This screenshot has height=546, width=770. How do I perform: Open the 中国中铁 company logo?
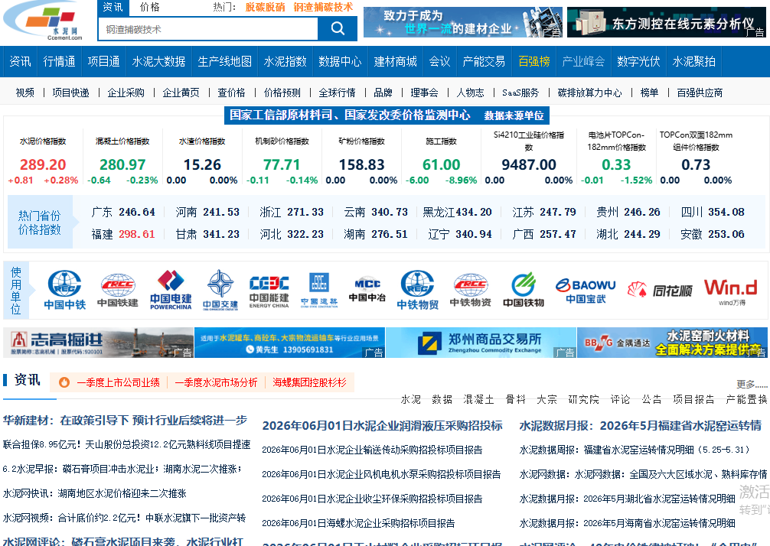point(65,290)
